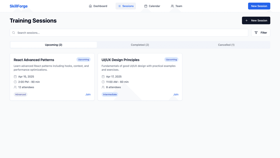Open the Calendar nav icon
Screen dimensions: 280x158
pyautogui.click(x=146, y=6)
